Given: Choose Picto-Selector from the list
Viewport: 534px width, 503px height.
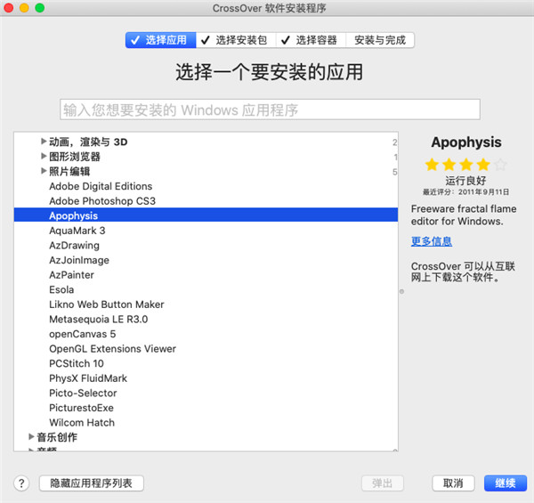Looking at the screenshot, I should 206,393.
